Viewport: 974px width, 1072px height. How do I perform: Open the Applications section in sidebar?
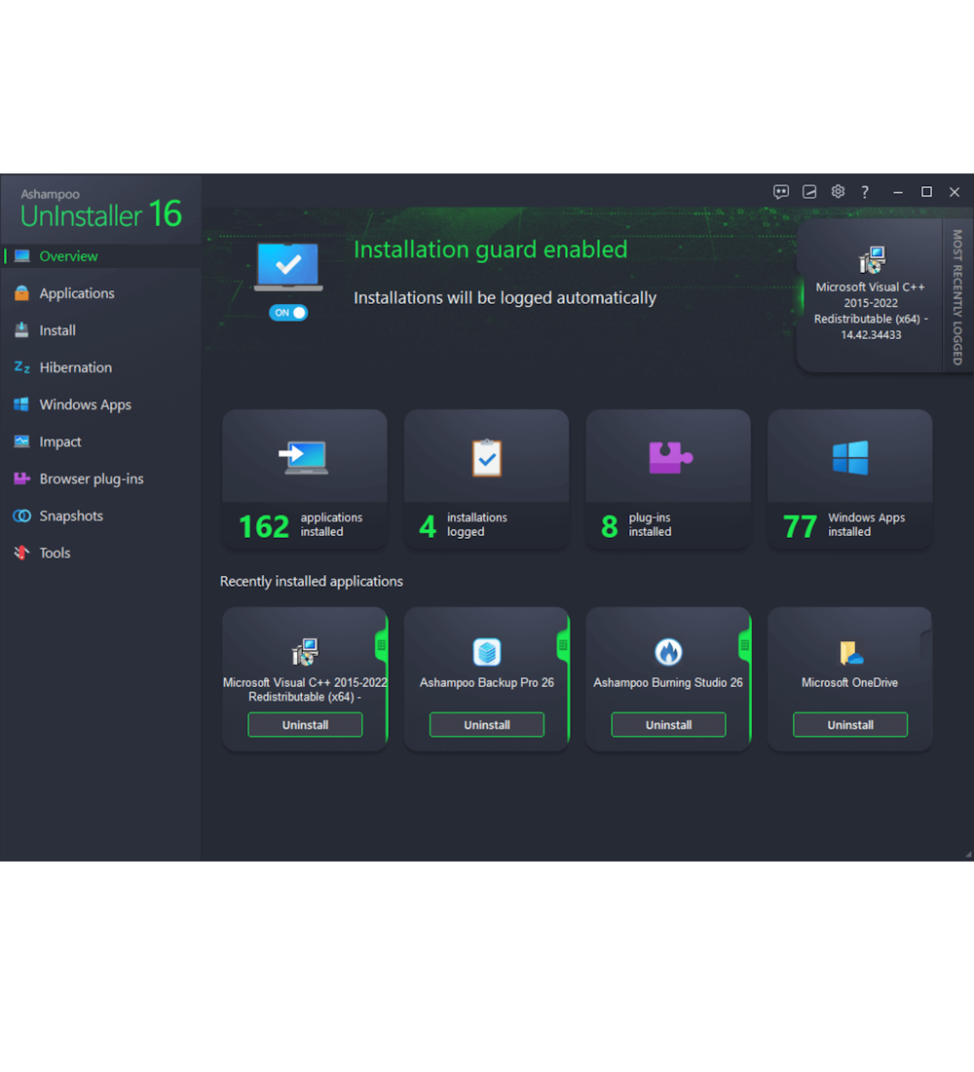point(77,293)
